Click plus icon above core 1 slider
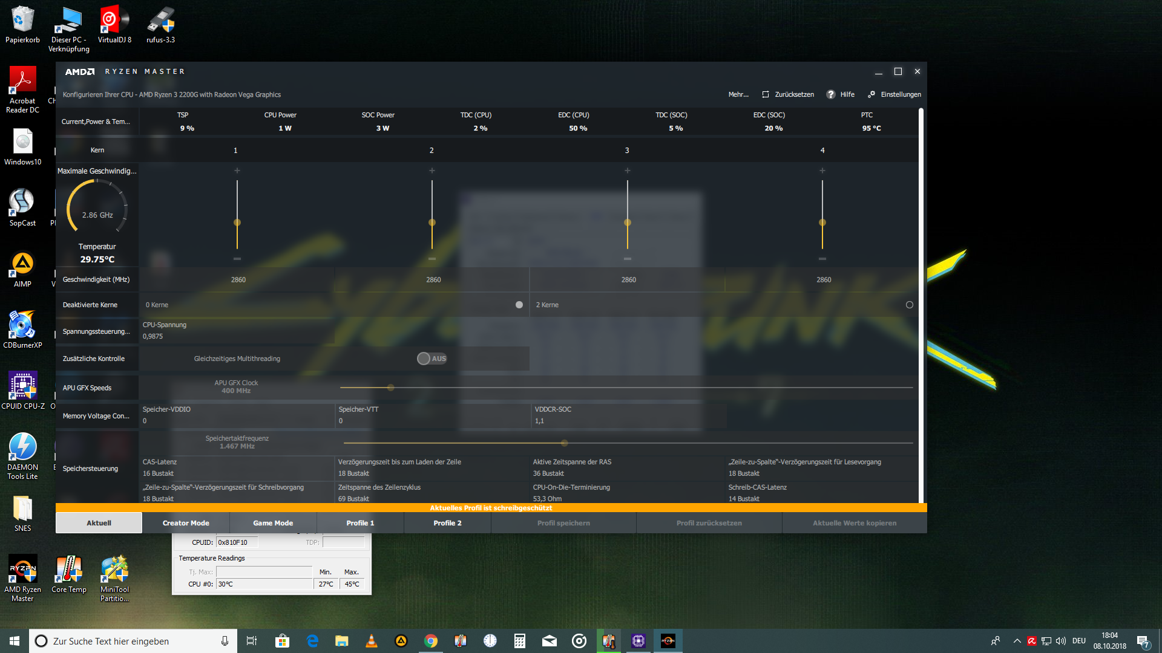This screenshot has width=1162, height=653. (237, 171)
